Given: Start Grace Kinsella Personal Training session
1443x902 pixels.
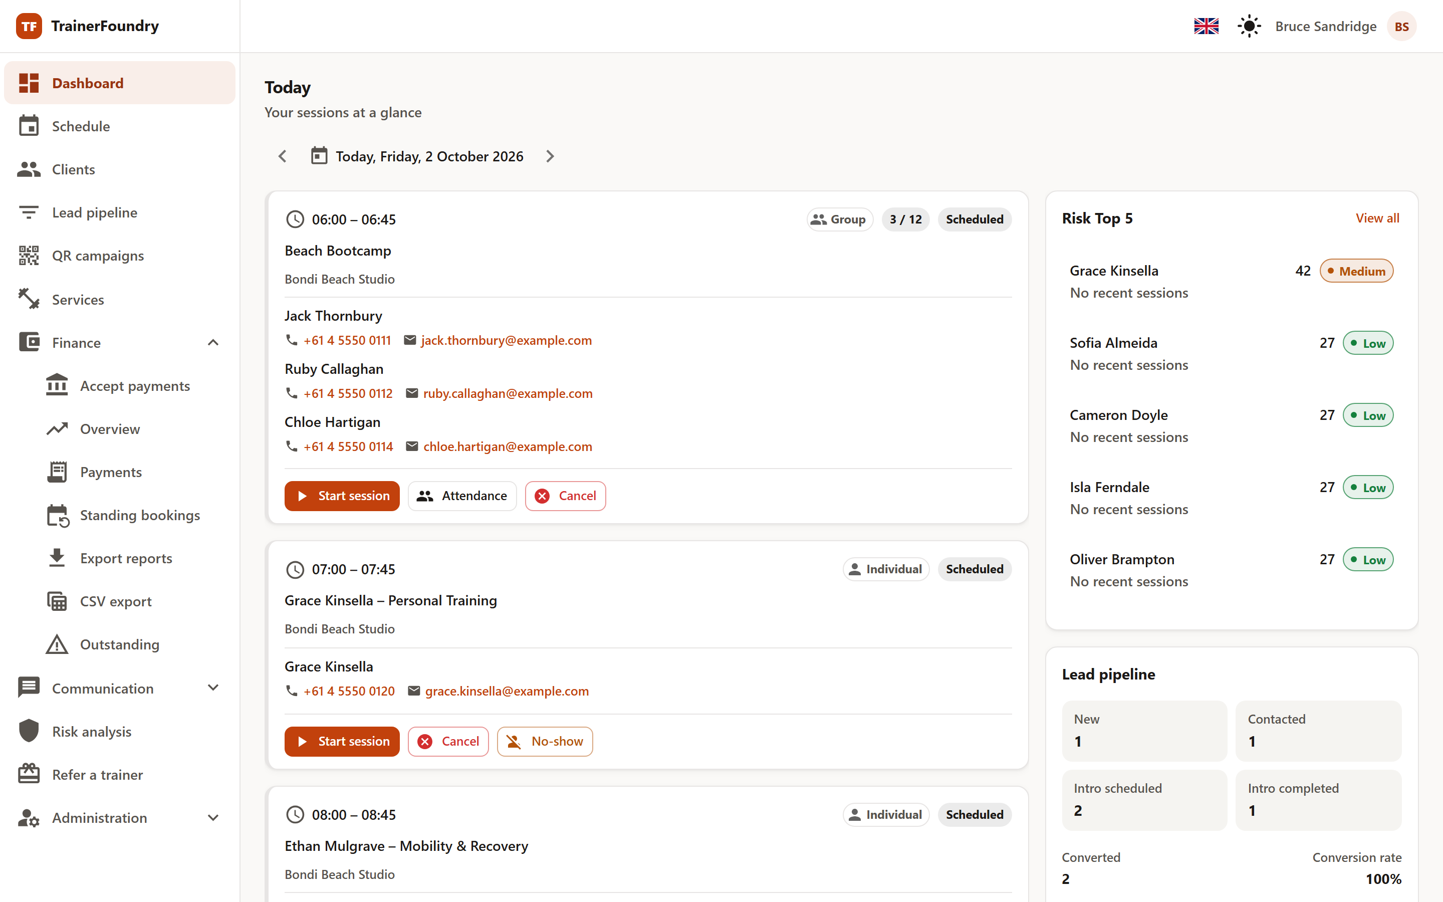Looking at the screenshot, I should point(342,741).
